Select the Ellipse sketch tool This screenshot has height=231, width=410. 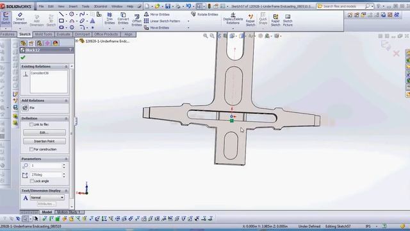[x=82, y=21]
